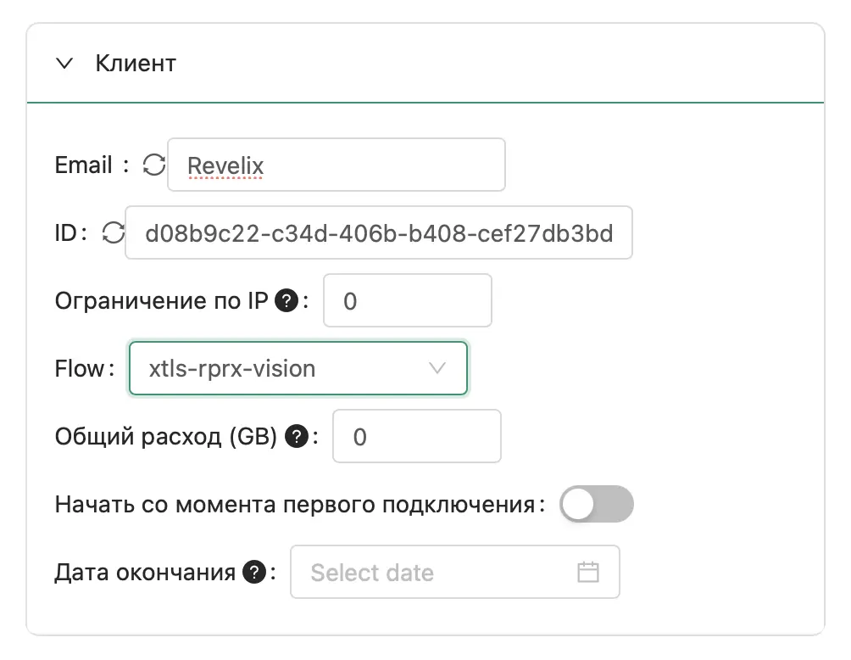This screenshot has width=851, height=660.
Task: Click the total traffic GB input
Action: [416, 435]
